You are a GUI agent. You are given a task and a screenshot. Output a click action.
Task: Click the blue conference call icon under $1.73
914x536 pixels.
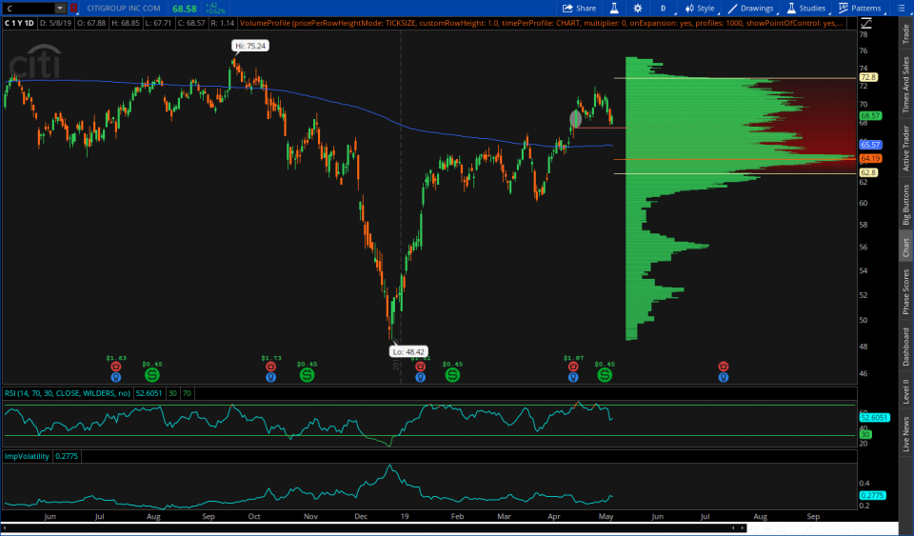pyautogui.click(x=270, y=378)
